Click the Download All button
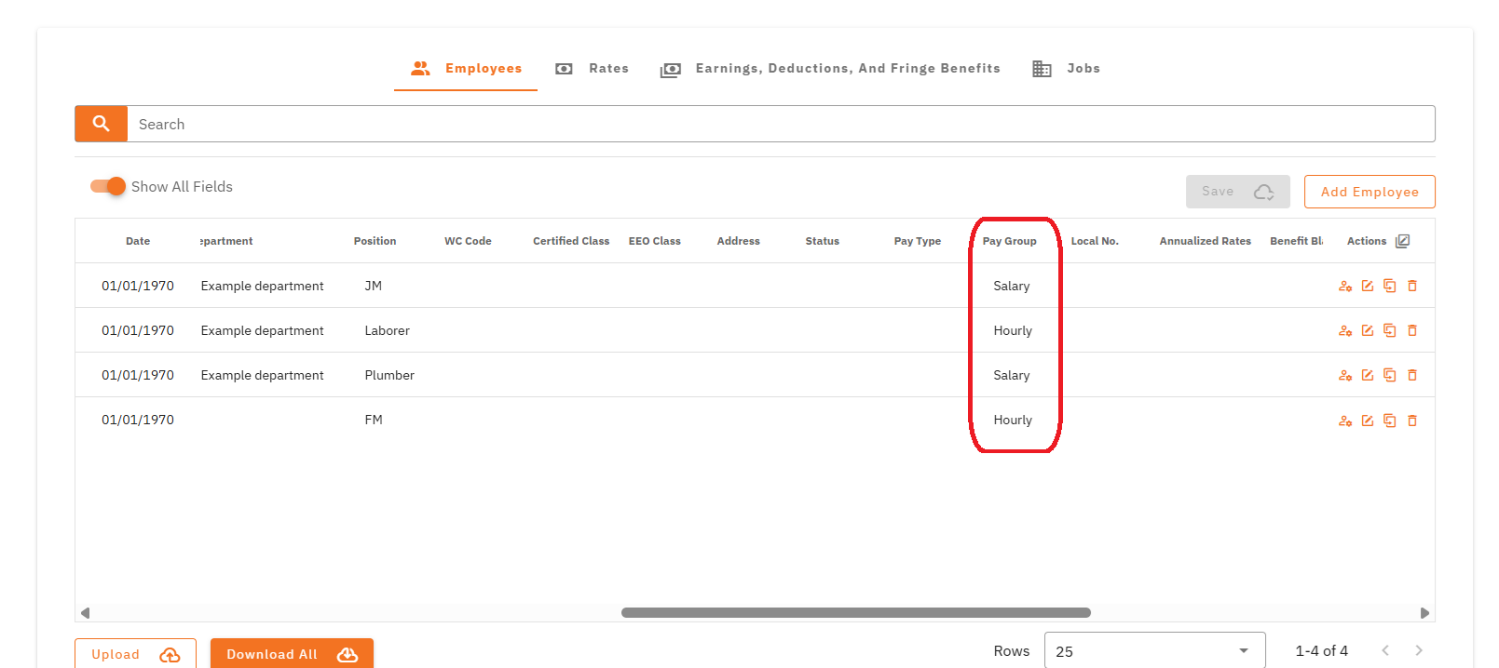The width and height of the screenshot is (1499, 668). click(291, 654)
